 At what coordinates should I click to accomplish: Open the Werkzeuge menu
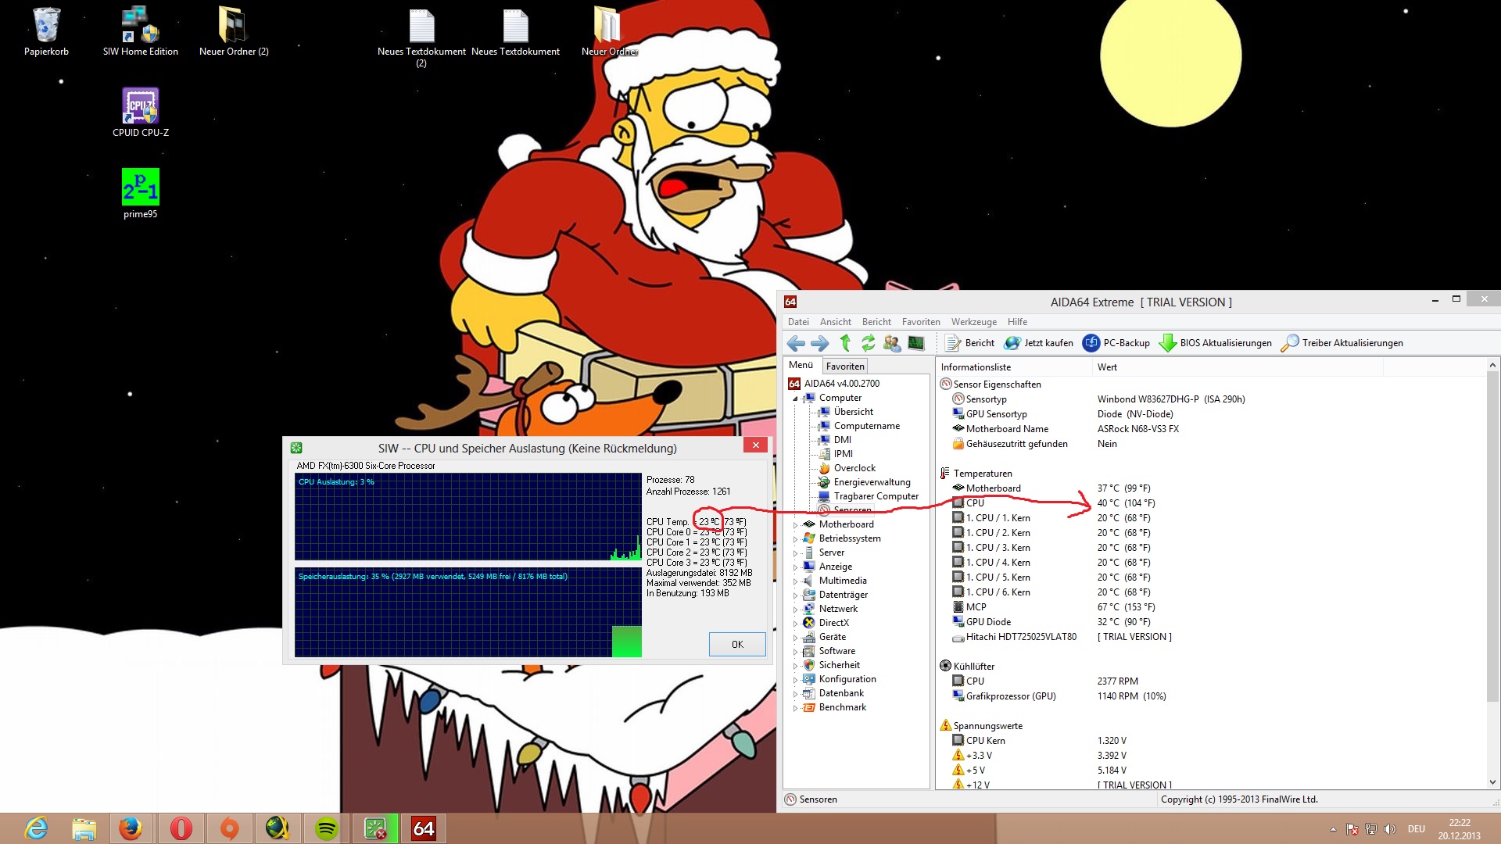pos(973,322)
